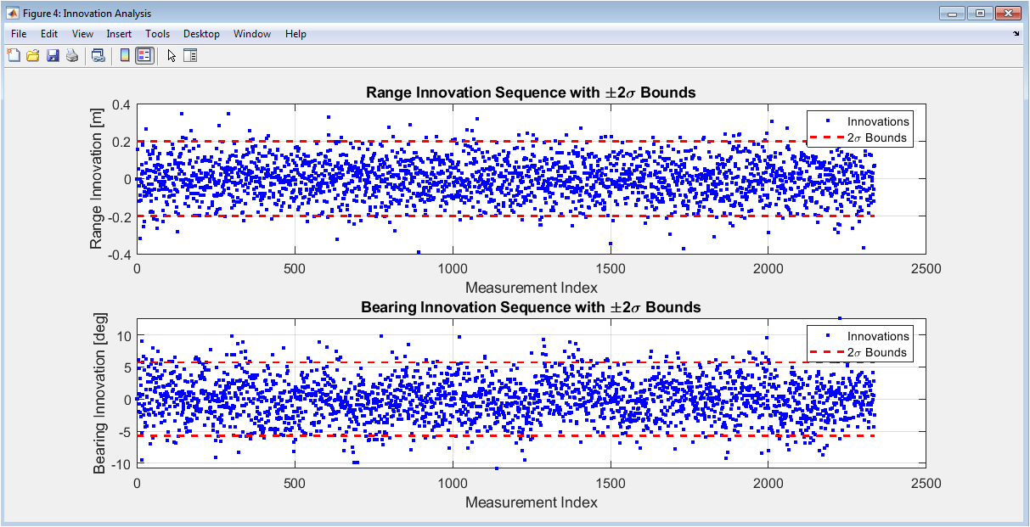Expand the View menu
1030x527 pixels.
82,34
